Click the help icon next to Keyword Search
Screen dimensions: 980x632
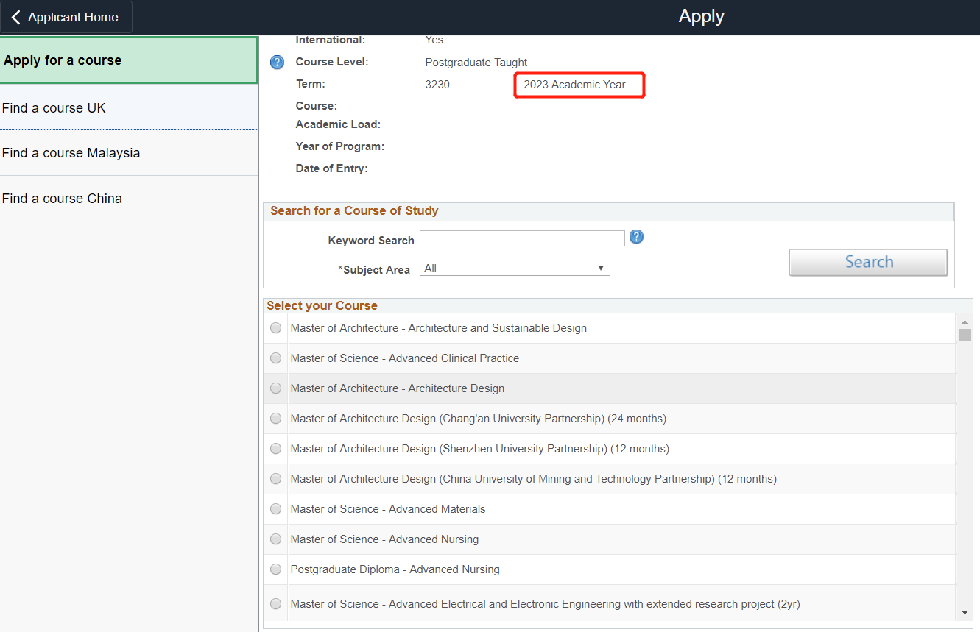(637, 237)
